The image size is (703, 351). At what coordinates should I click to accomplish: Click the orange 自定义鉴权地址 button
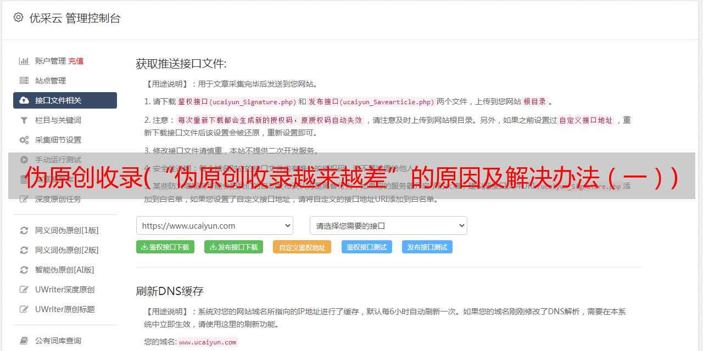coord(302,247)
